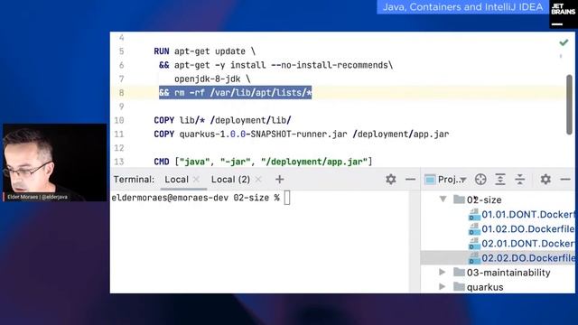Click the presenter webcam thumbnail
Image resolution: width=578 pixels, height=325 pixels.
pos(54,162)
